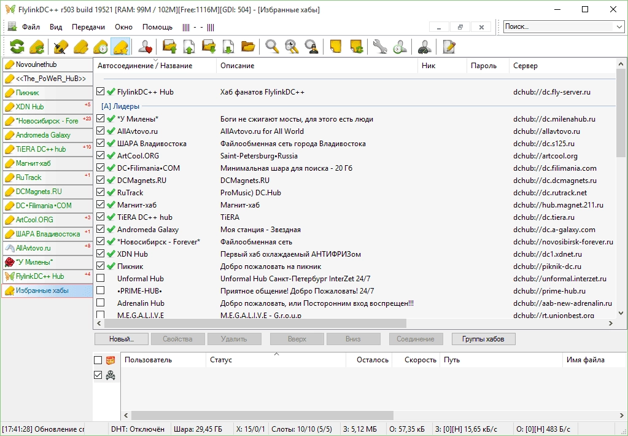This screenshot has height=436, width=628.
Task: Toggle checkbox beside the red box icon
Action: click(98, 360)
